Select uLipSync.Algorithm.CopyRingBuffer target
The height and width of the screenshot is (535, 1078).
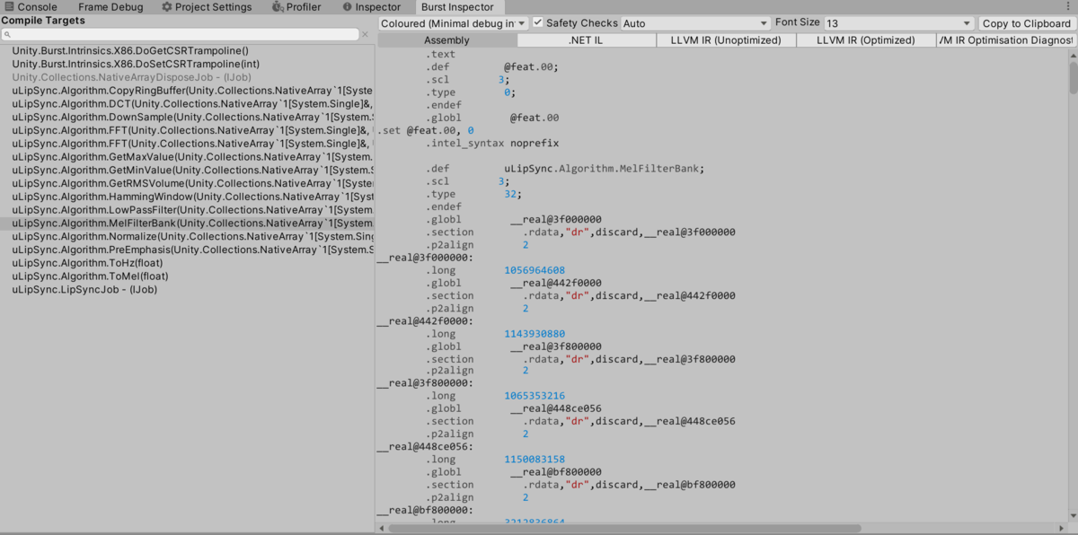(187, 91)
